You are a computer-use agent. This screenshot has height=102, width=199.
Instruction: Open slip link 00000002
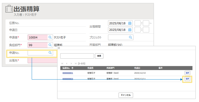pos(68,79)
